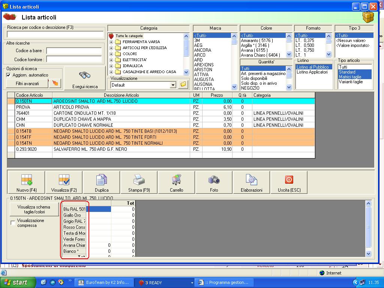
Task: Sort by the 'Descrizione Articolo' column header
Action: click(121, 95)
